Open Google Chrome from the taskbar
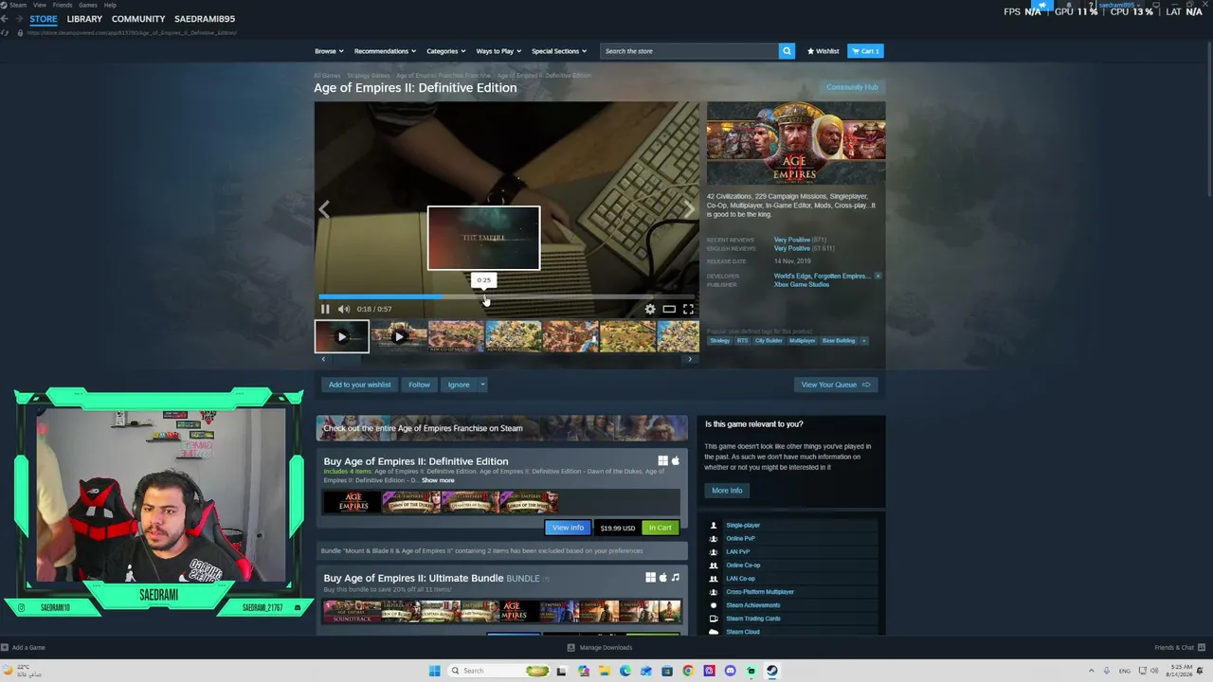The height and width of the screenshot is (682, 1213). (x=688, y=671)
